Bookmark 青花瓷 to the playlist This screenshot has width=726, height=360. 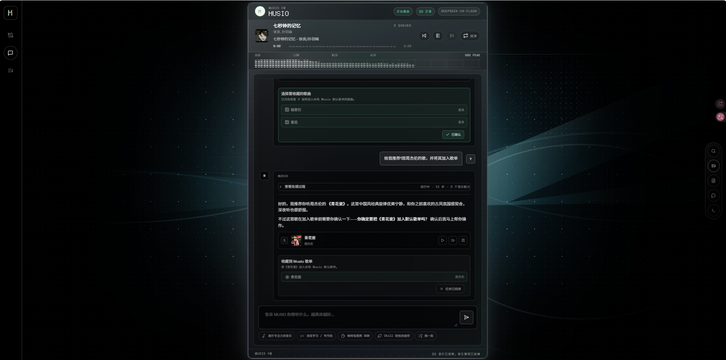[x=463, y=240]
